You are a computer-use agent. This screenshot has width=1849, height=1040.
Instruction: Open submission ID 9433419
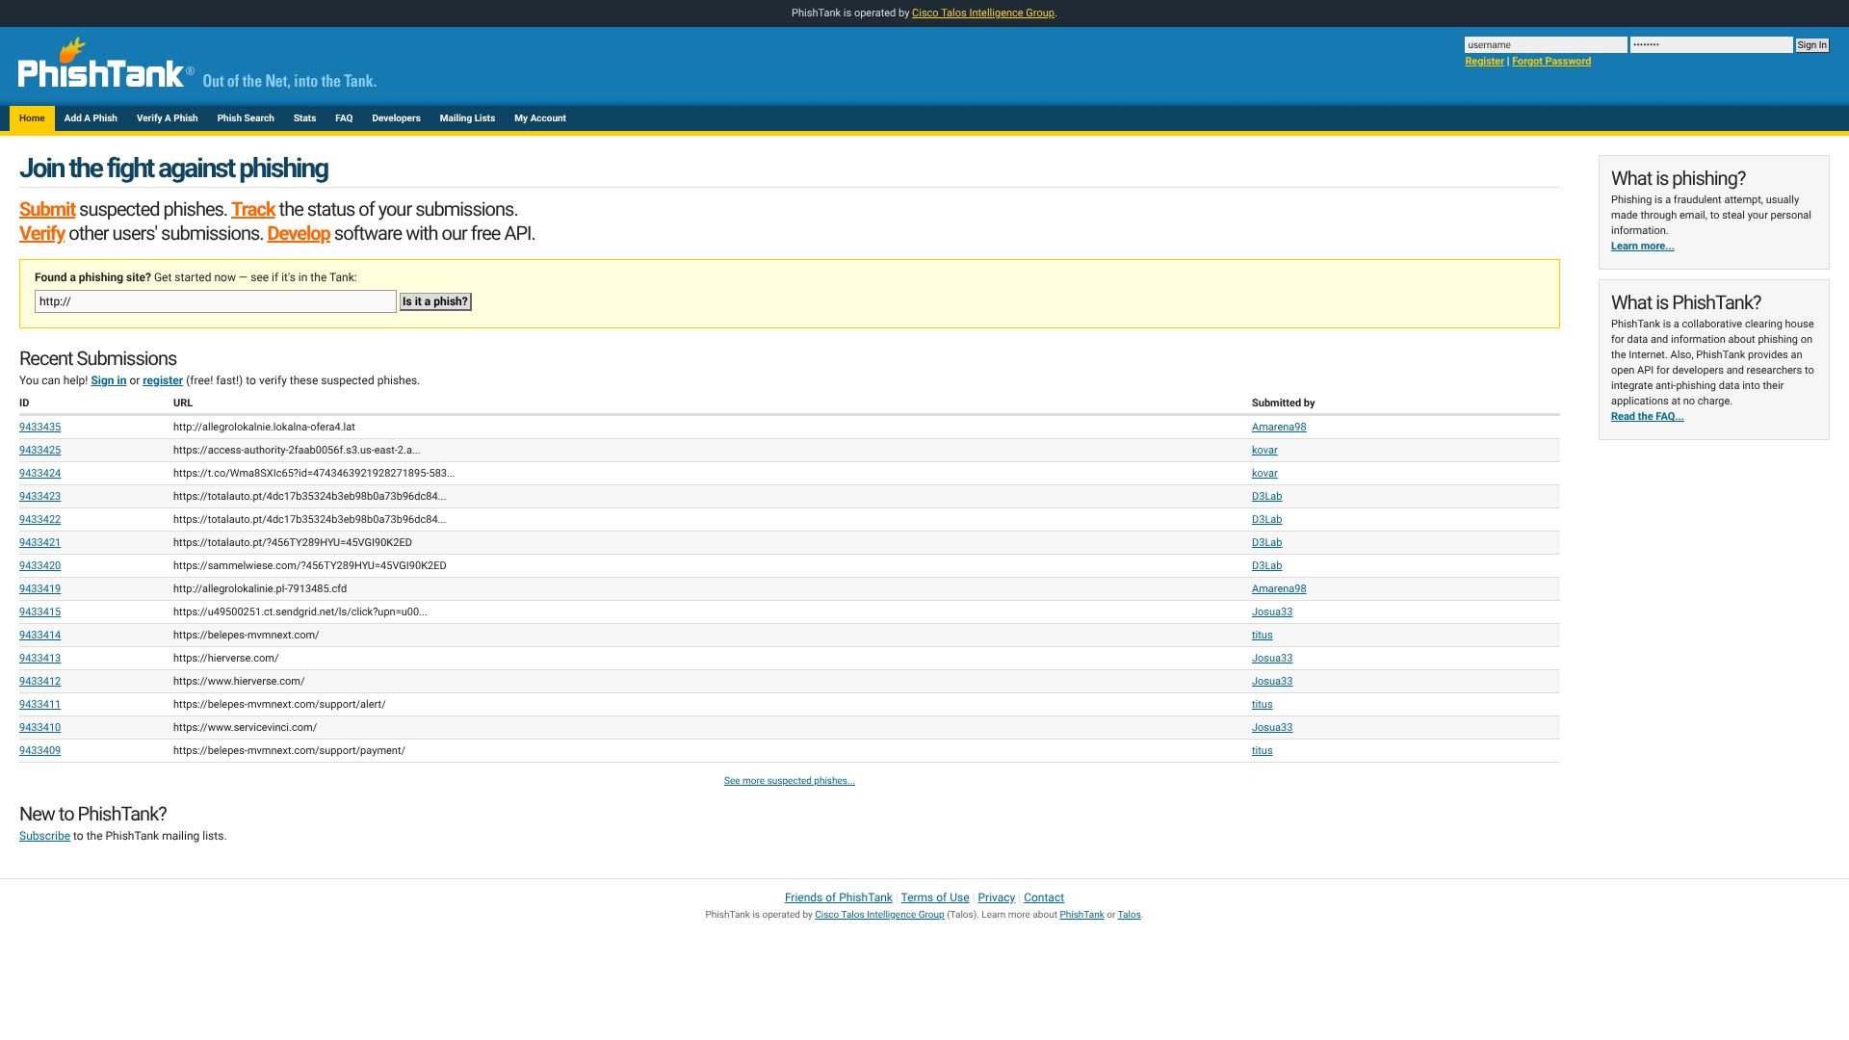pos(39,589)
